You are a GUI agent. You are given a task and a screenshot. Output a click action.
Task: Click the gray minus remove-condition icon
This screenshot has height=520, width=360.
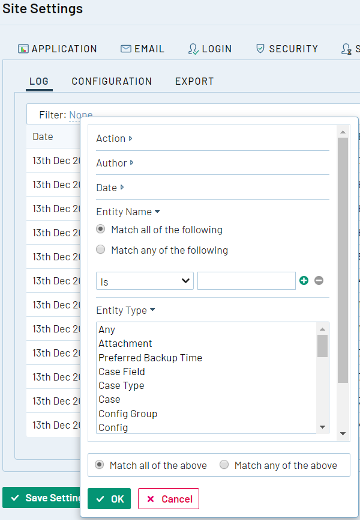[x=319, y=281]
